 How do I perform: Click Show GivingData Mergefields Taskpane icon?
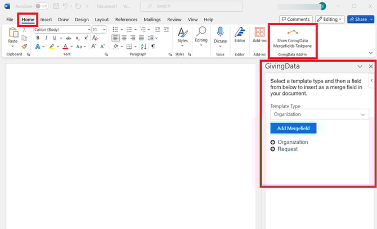[292, 33]
